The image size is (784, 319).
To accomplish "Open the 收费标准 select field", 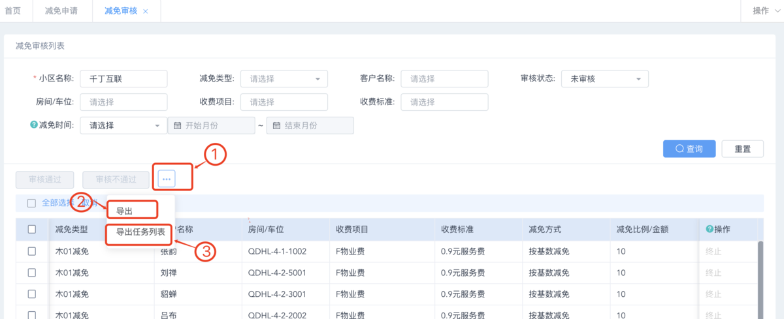I will [444, 102].
